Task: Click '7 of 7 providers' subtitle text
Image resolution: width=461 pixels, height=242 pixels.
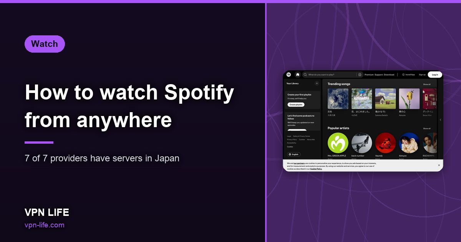Action: [x=102, y=158]
